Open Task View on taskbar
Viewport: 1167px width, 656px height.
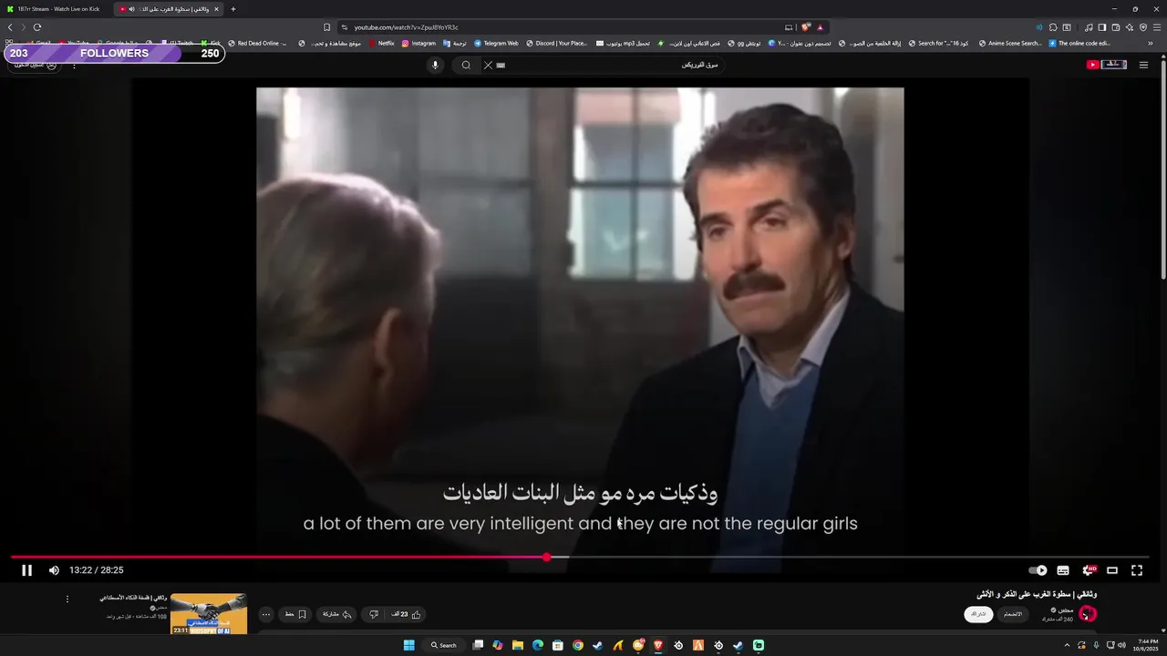(478, 645)
